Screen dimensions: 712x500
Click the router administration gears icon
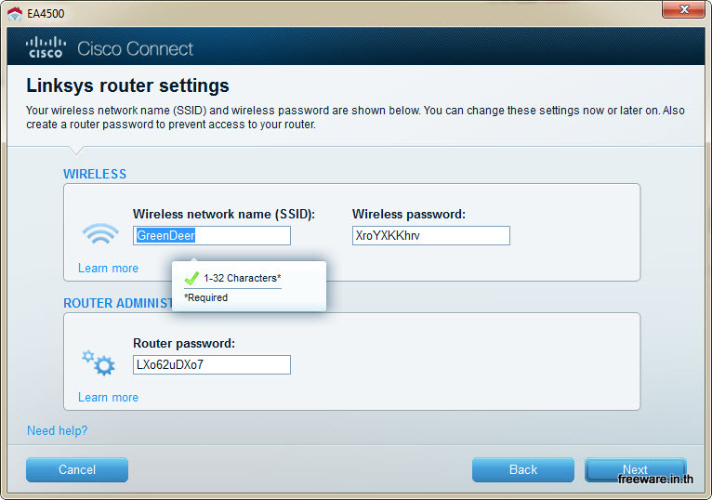[99, 362]
